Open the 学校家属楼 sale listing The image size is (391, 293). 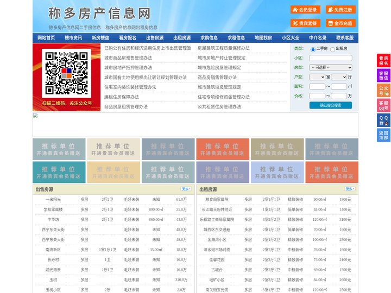tap(53, 209)
